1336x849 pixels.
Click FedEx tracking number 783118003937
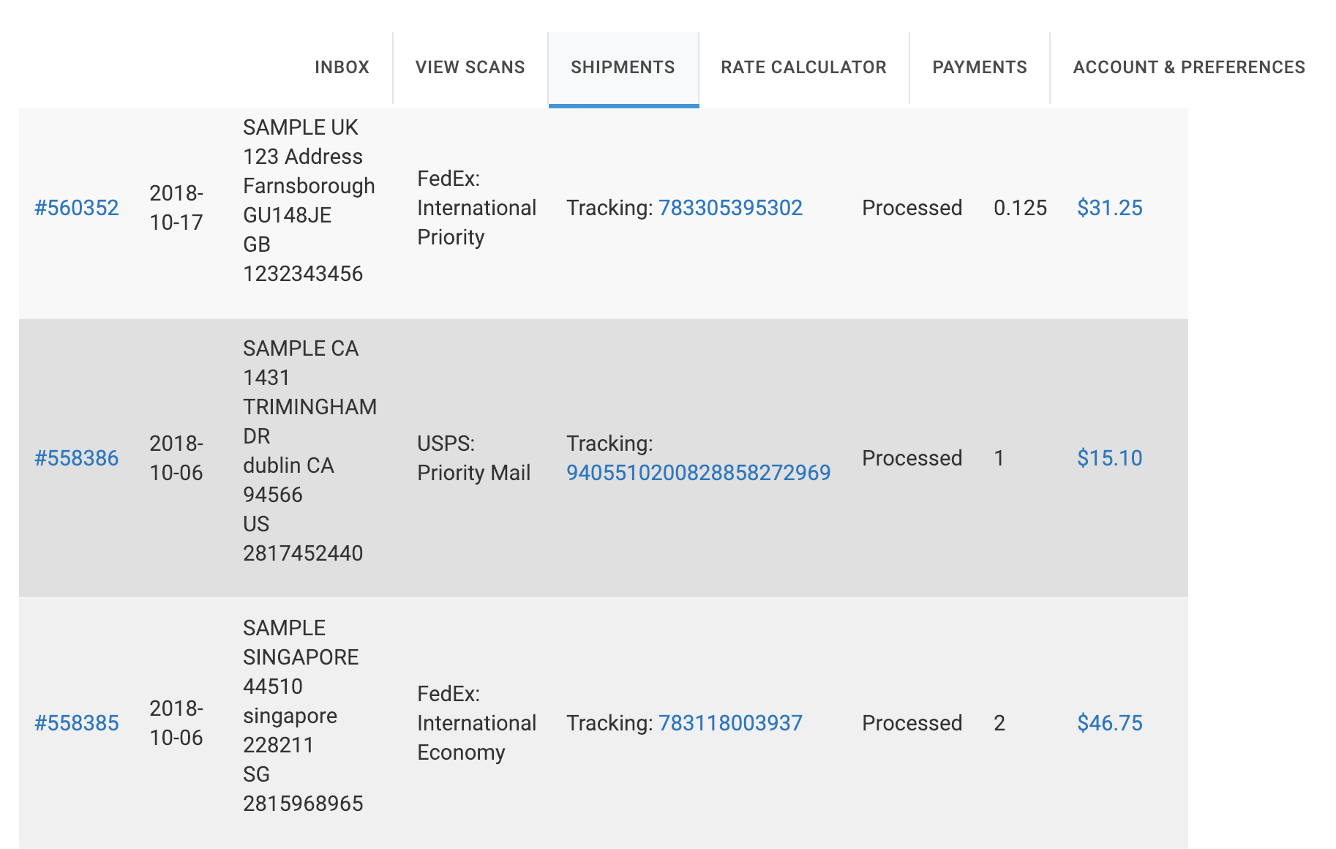coord(730,723)
